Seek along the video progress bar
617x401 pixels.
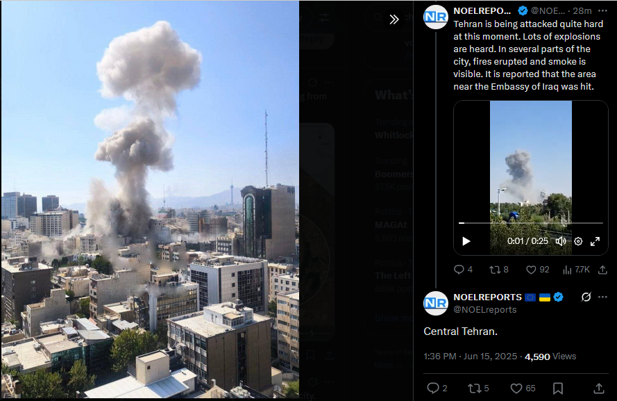tap(531, 223)
